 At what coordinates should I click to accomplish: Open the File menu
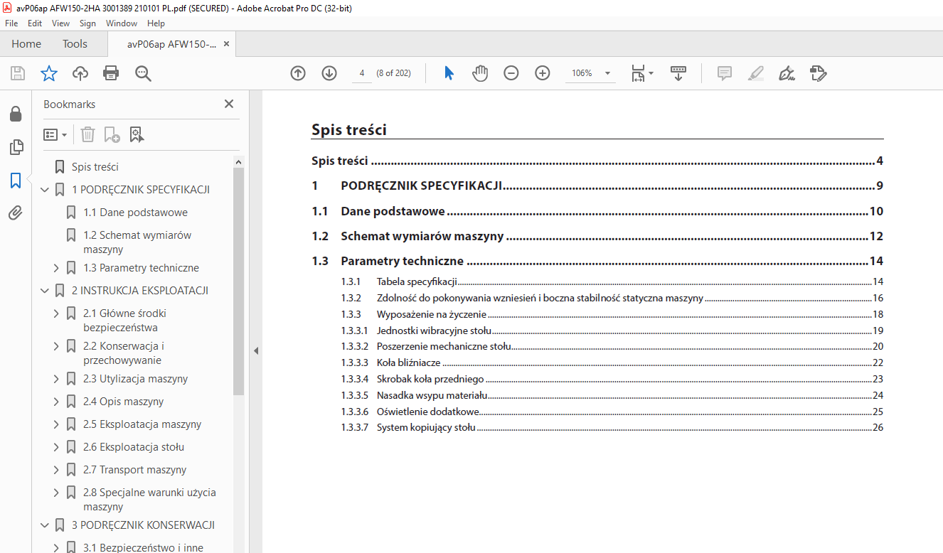coord(11,23)
